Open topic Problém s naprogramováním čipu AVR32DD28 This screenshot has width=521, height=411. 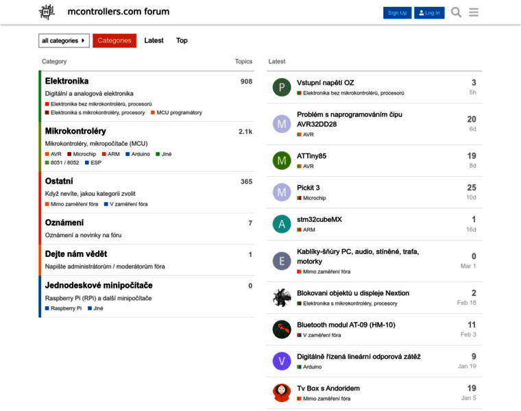[x=349, y=119]
